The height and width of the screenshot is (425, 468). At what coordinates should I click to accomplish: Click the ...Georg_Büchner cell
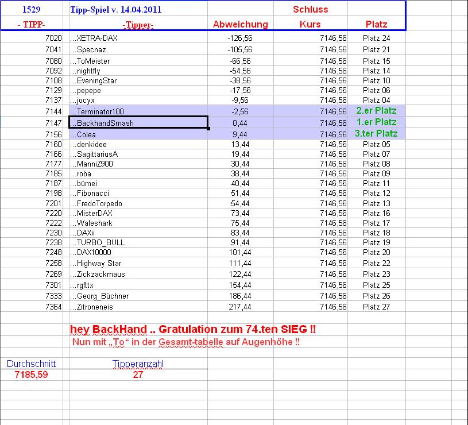138,296
